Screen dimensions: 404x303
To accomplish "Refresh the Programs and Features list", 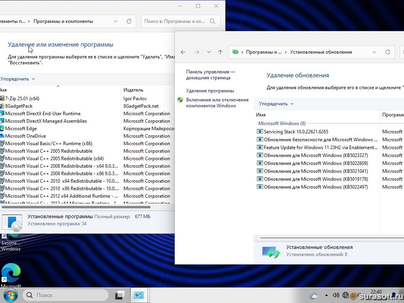I will pos(129,21).
